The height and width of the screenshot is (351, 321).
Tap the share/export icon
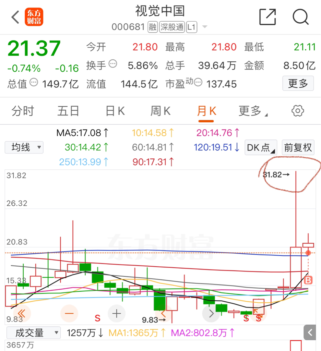pyautogui.click(x=267, y=17)
